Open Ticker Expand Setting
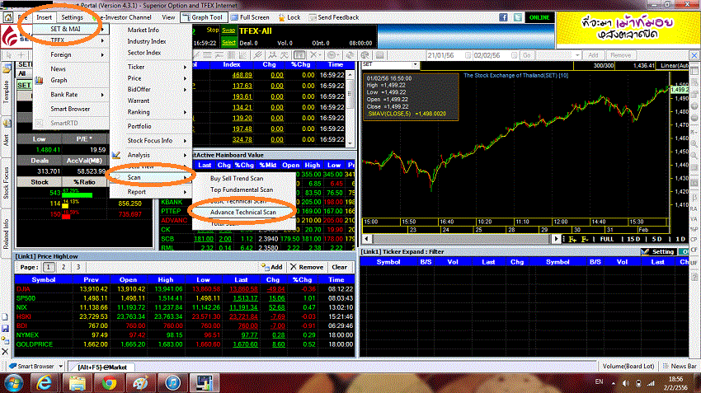The height and width of the screenshot is (393, 701). 658,252
